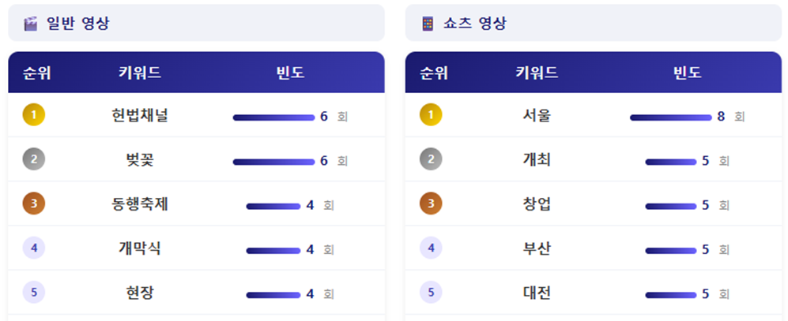Screen dimensions: 788x321
Task: Click the gold rank 1 badge for 헌법채널
Action: tap(33, 116)
